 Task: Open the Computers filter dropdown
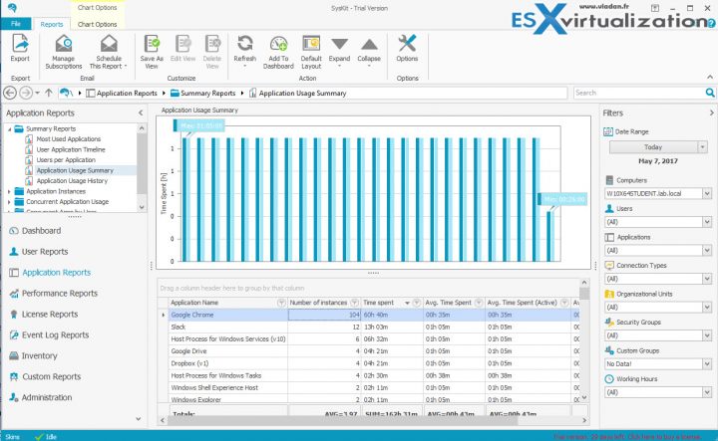click(706, 193)
